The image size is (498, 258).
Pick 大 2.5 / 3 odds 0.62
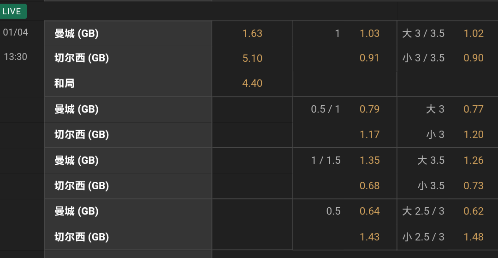click(x=474, y=211)
